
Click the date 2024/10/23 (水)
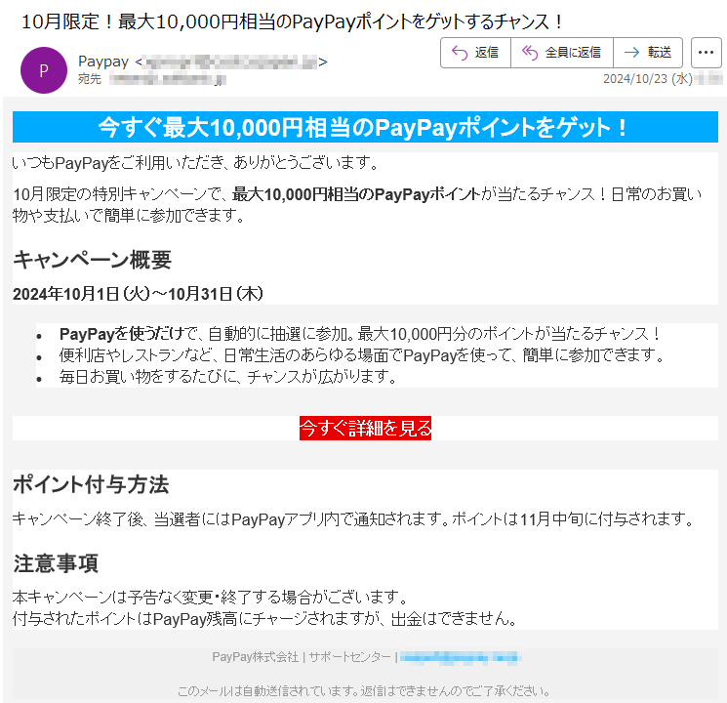(647, 78)
